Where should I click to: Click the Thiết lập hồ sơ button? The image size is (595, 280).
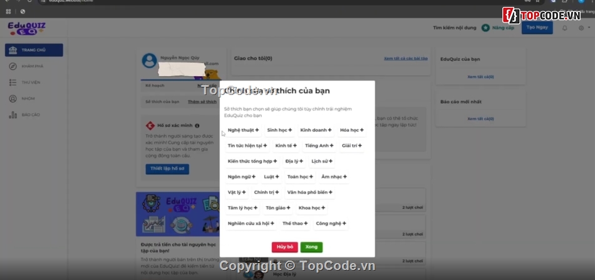pyautogui.click(x=167, y=169)
